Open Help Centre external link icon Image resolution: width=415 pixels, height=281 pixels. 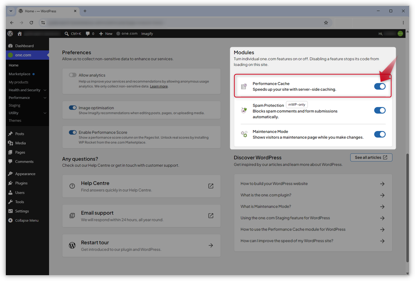[211, 186]
